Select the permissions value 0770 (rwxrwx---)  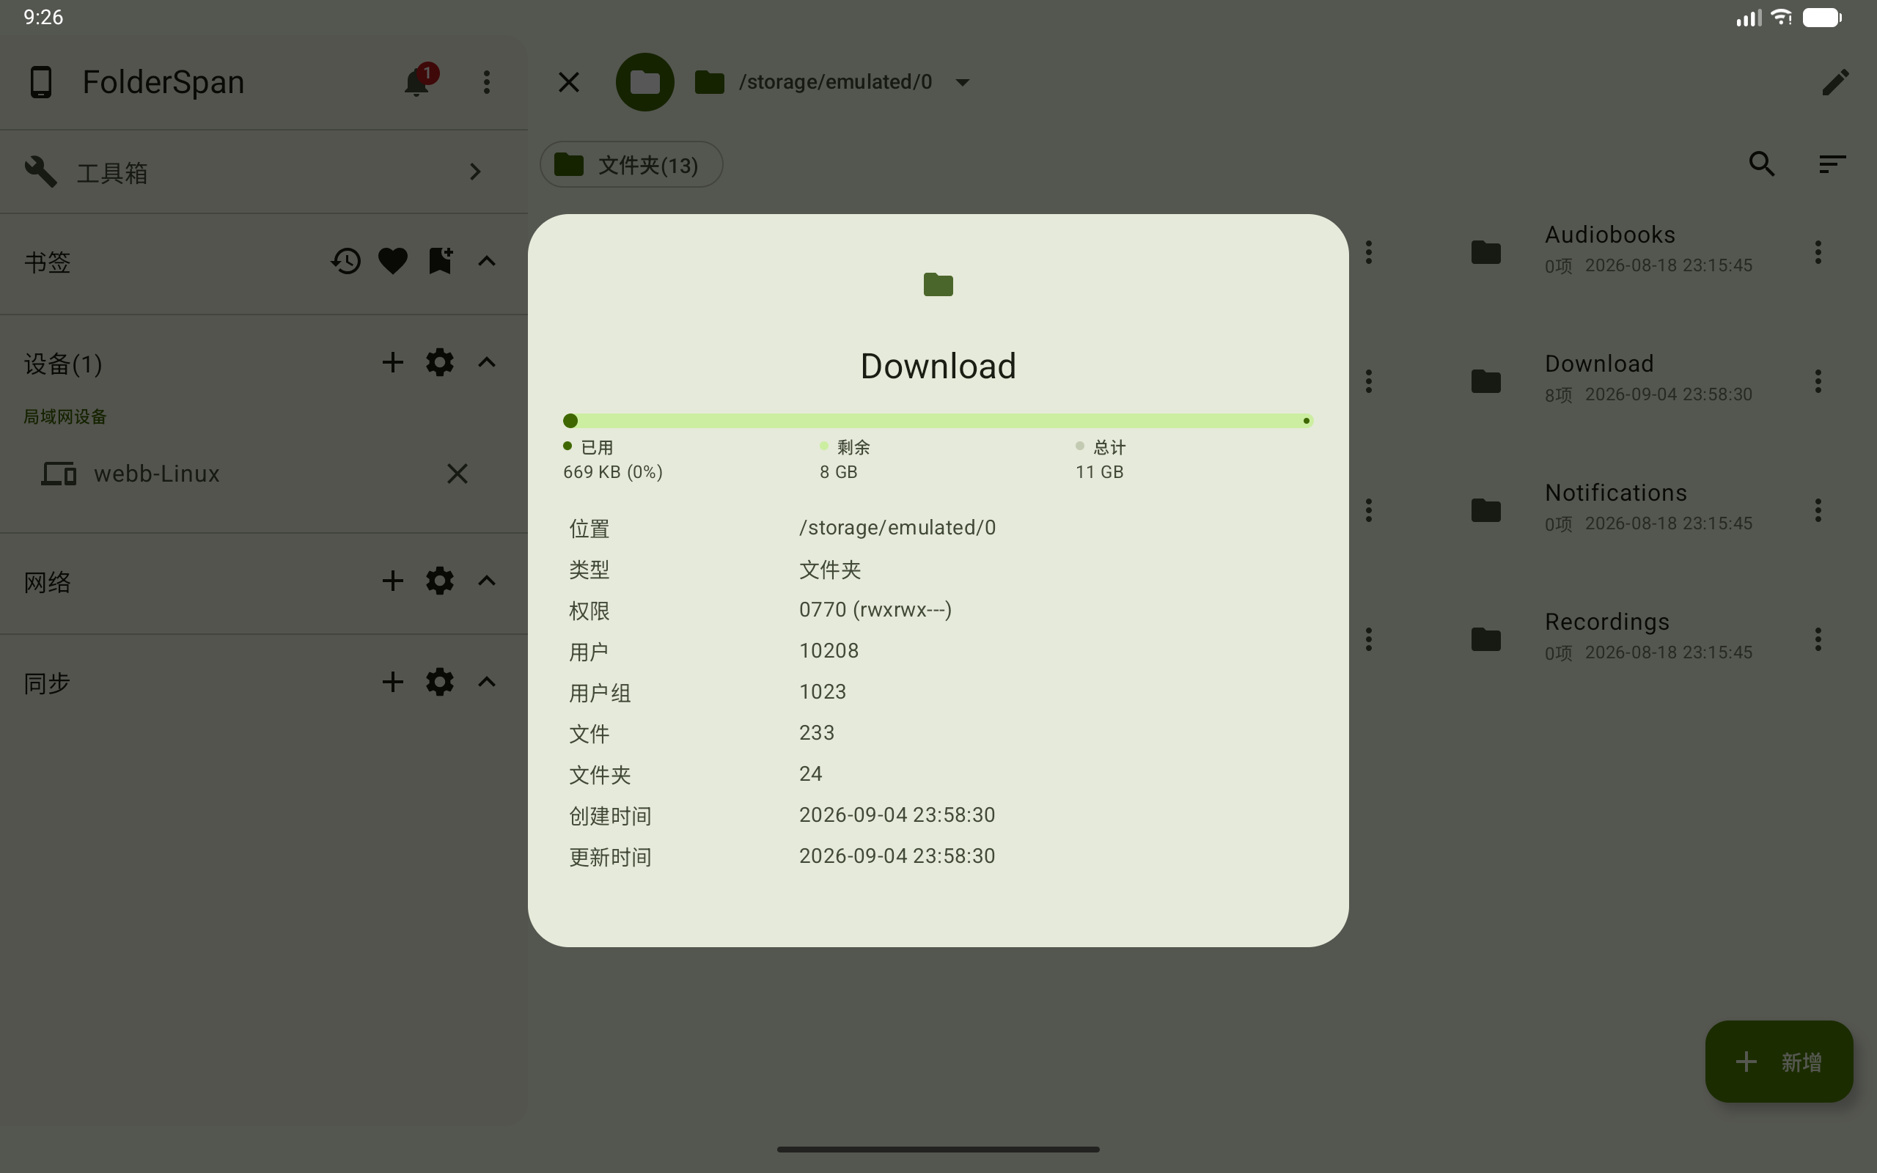point(875,610)
